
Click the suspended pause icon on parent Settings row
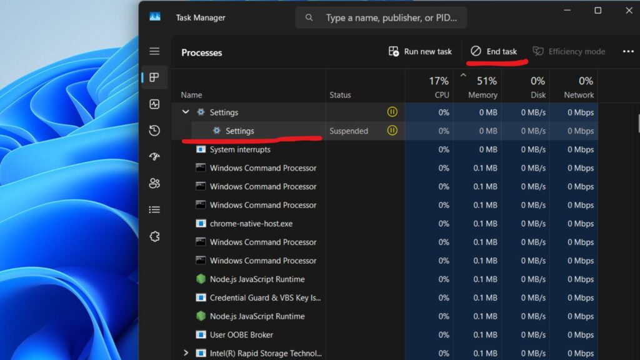click(x=392, y=112)
